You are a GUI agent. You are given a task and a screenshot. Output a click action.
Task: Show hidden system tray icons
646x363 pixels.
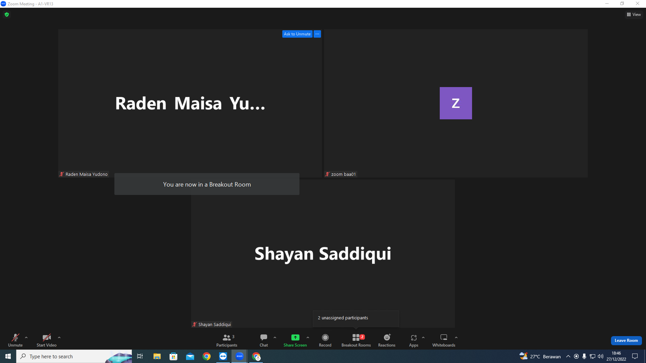[568, 356]
